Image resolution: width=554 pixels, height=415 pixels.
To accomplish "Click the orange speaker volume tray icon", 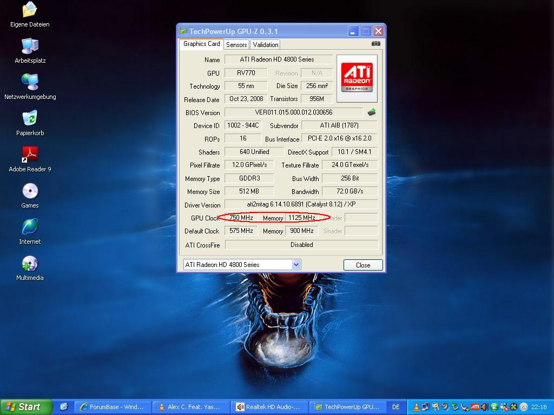I will (x=485, y=407).
